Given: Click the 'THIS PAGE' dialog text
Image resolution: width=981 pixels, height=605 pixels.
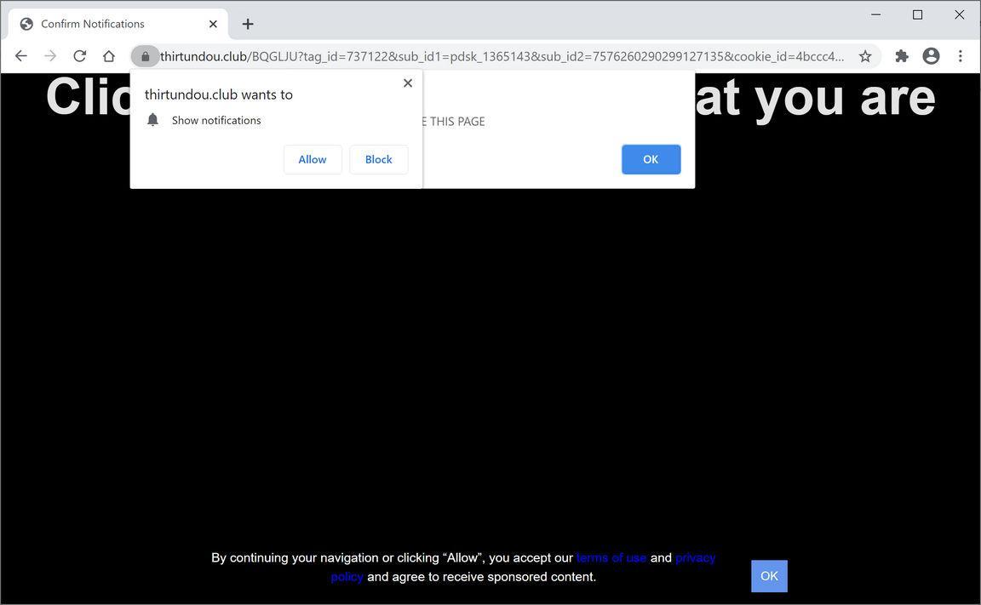Looking at the screenshot, I should (456, 121).
